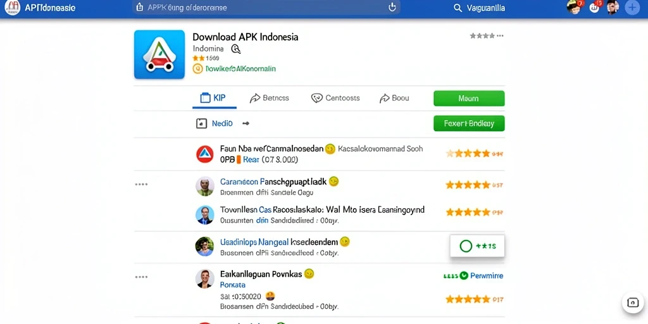The image size is (648, 324).
Task: Open options dots left of Eaikanllepuan row
Action: [141, 277]
